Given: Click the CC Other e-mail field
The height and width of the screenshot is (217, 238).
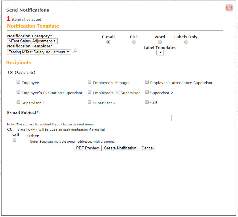Looking at the screenshot, I should click(97, 136).
